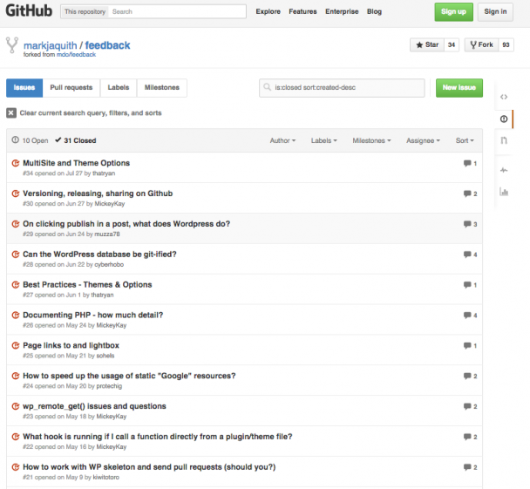Image resolution: width=530 pixels, height=489 pixels.
Task: Click comment bubble on clicking publish issue
Action: click(467, 224)
